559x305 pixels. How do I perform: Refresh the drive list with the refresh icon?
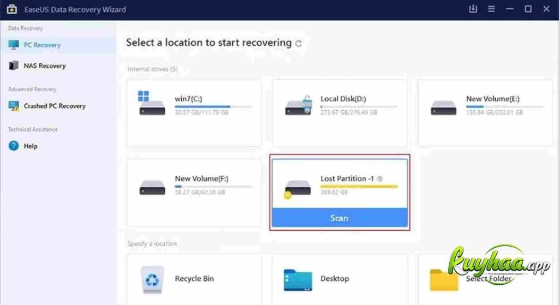click(x=299, y=44)
